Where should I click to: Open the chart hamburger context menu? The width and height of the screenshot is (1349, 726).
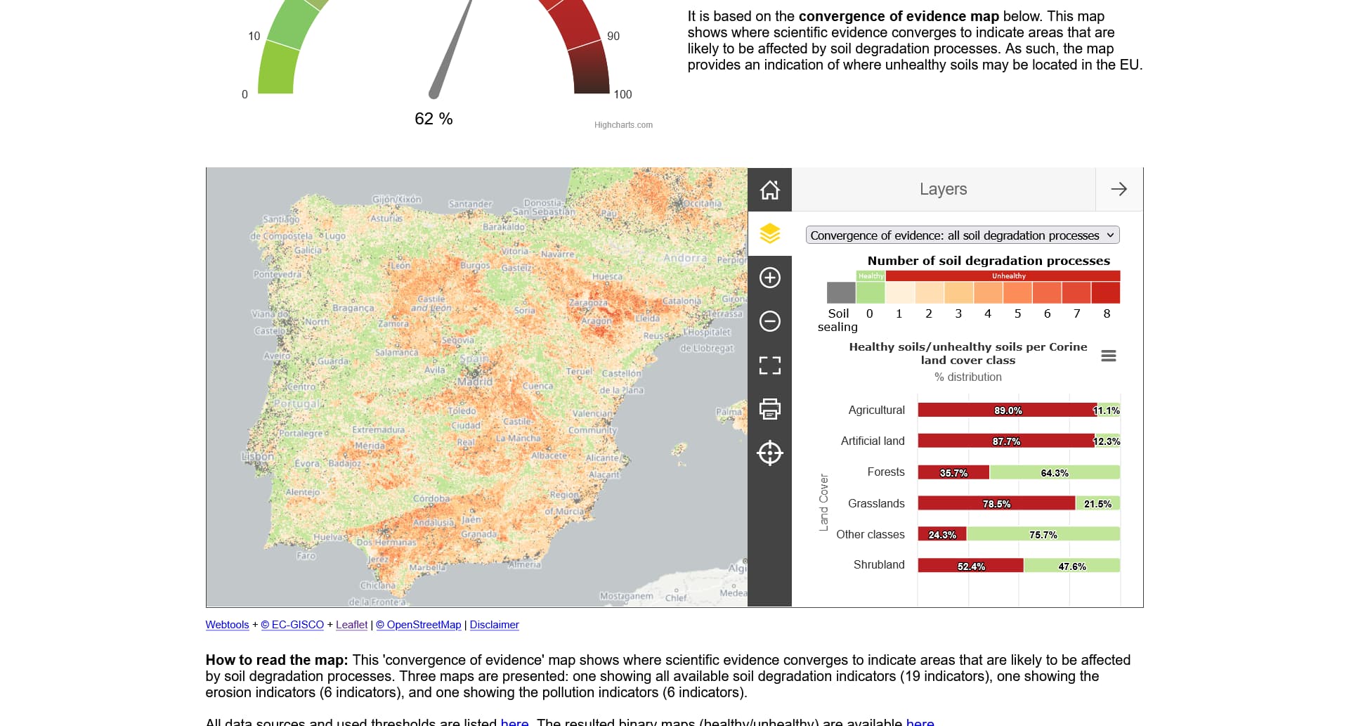(1108, 356)
